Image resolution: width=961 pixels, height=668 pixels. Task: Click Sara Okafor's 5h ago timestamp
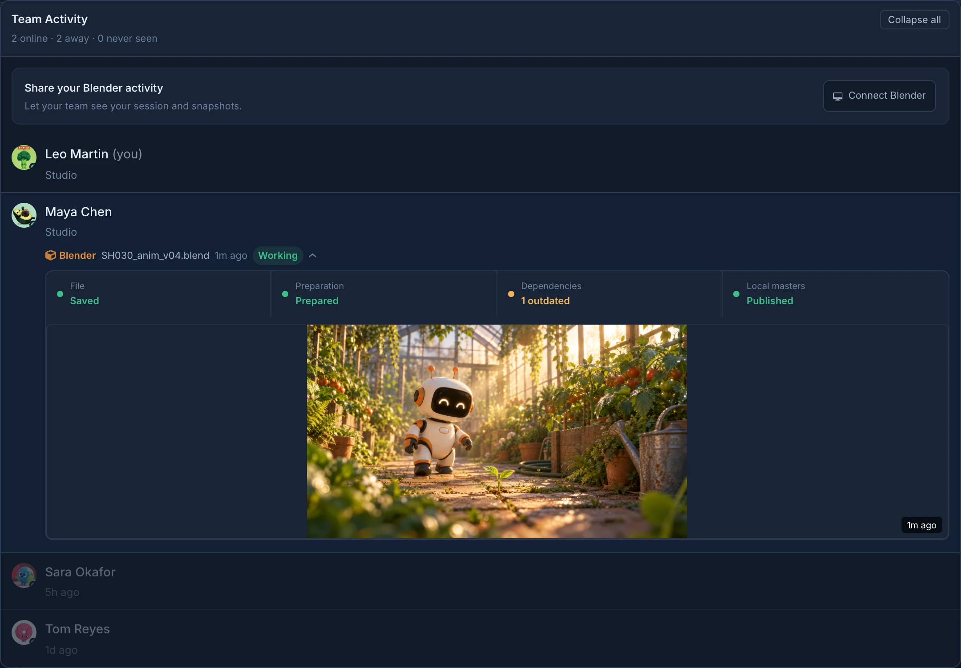[62, 592]
